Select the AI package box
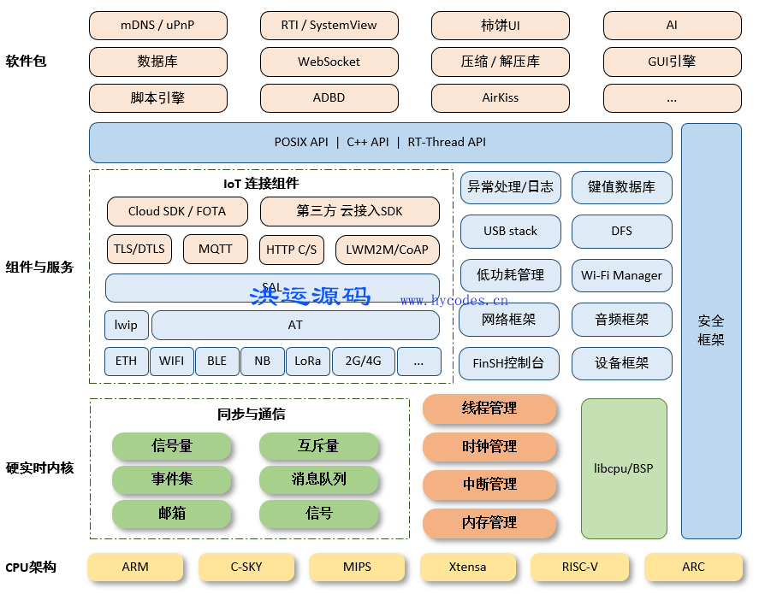Screen dimensions: 759x594 click(x=672, y=25)
